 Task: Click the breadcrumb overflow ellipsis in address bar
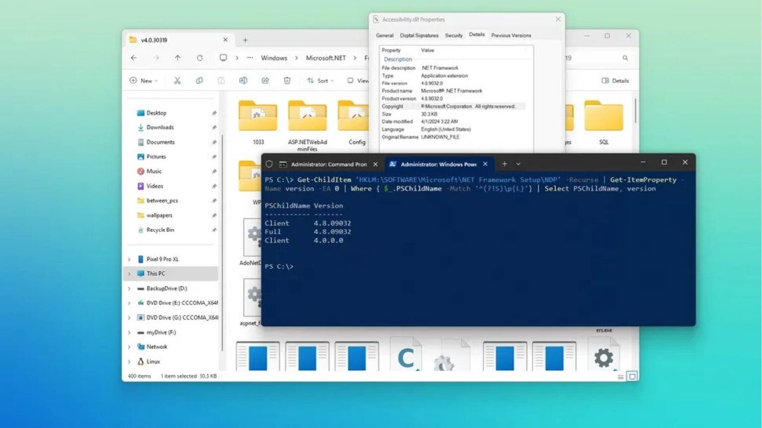click(250, 57)
